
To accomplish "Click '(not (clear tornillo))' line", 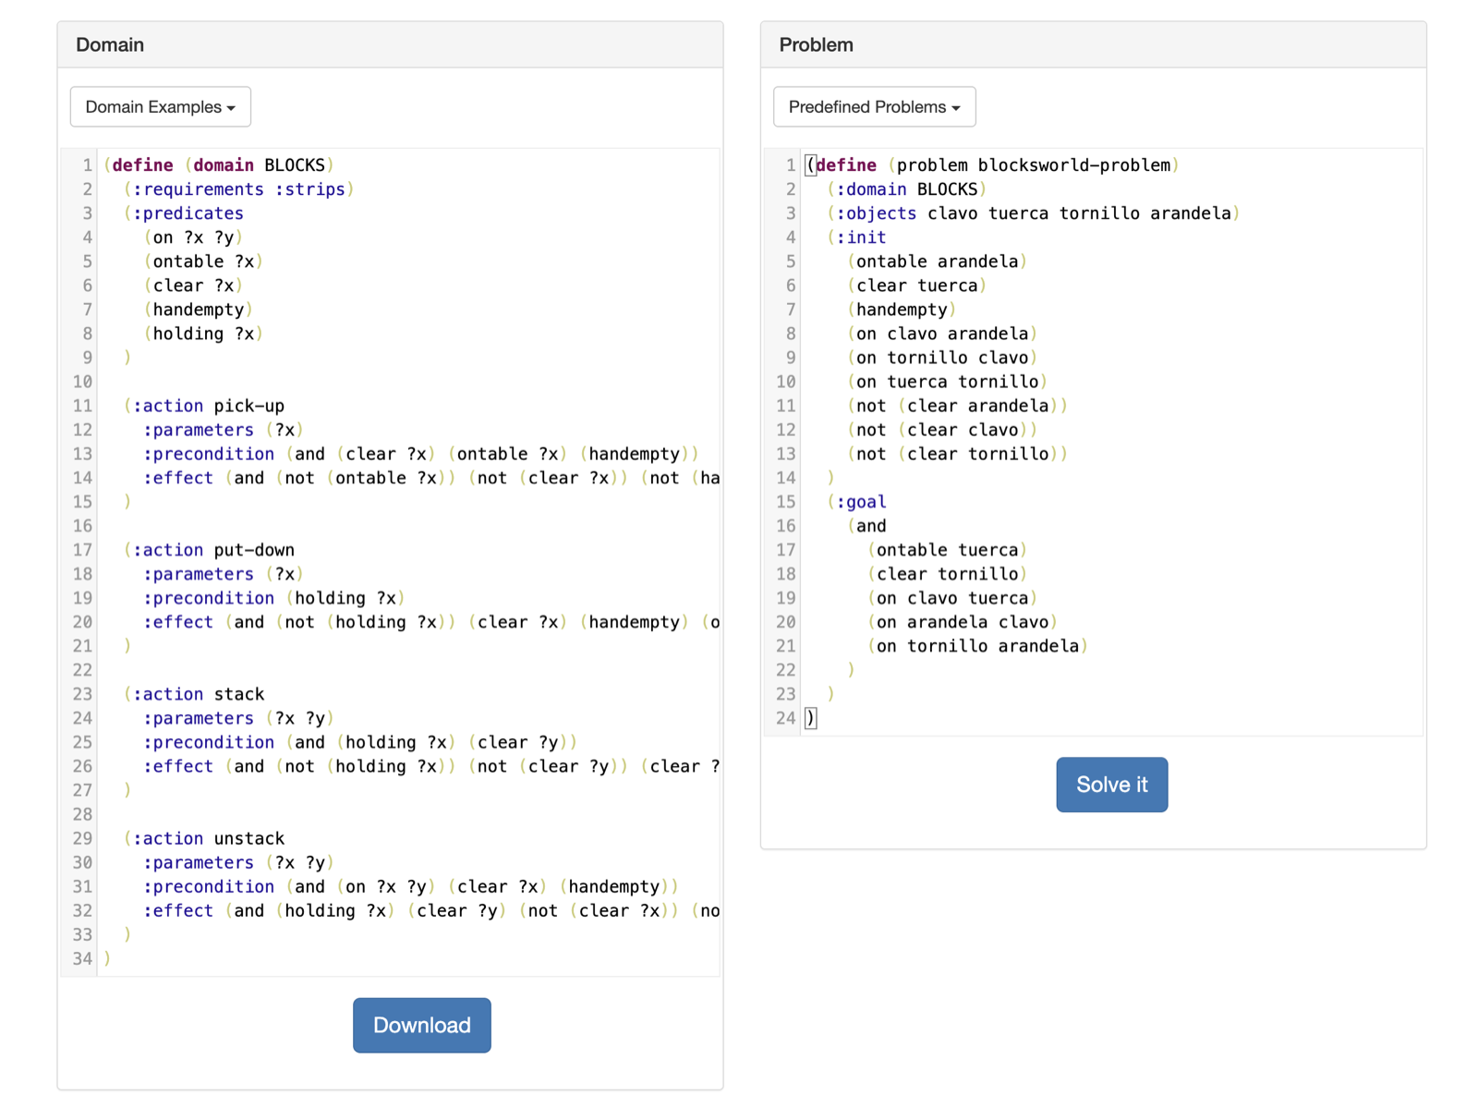I will [958, 454].
